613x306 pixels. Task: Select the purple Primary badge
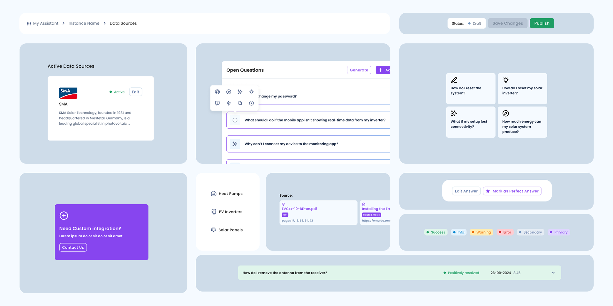click(559, 232)
